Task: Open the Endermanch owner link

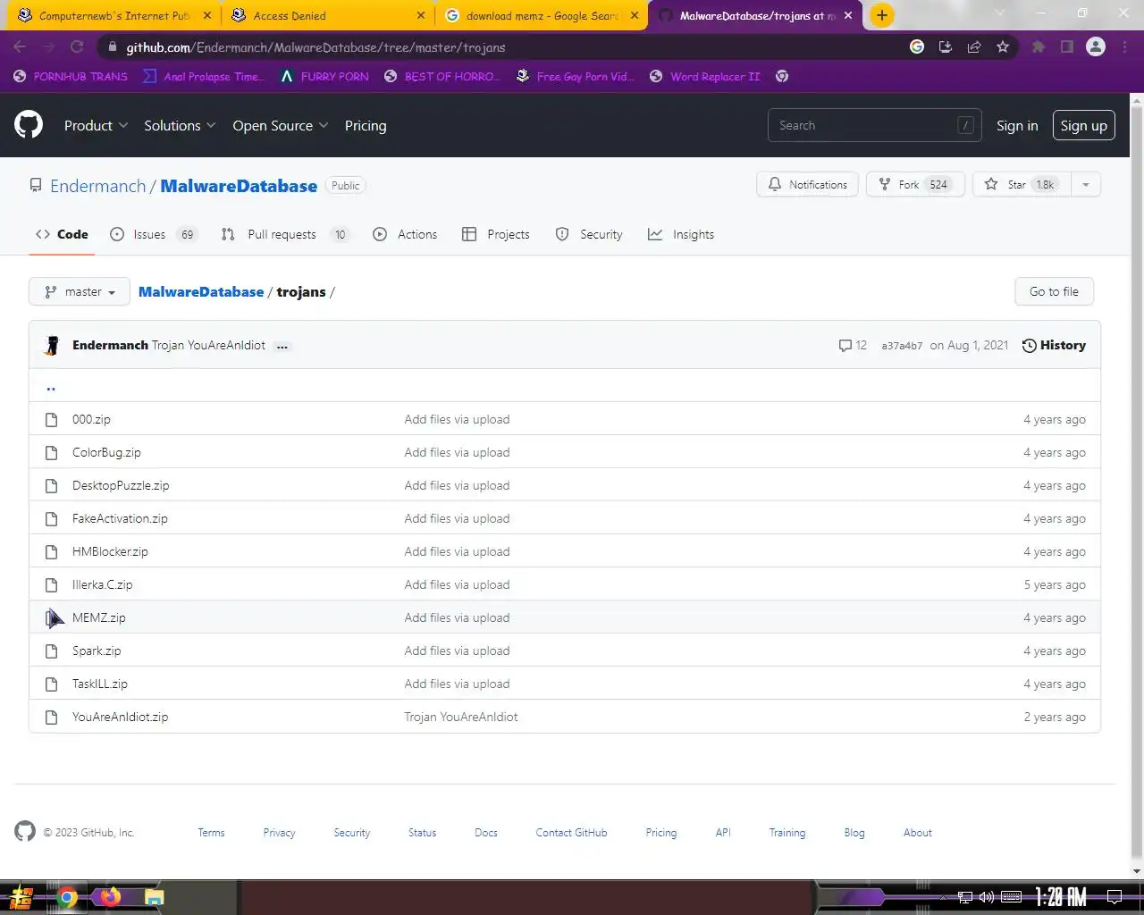Action: [x=97, y=186]
